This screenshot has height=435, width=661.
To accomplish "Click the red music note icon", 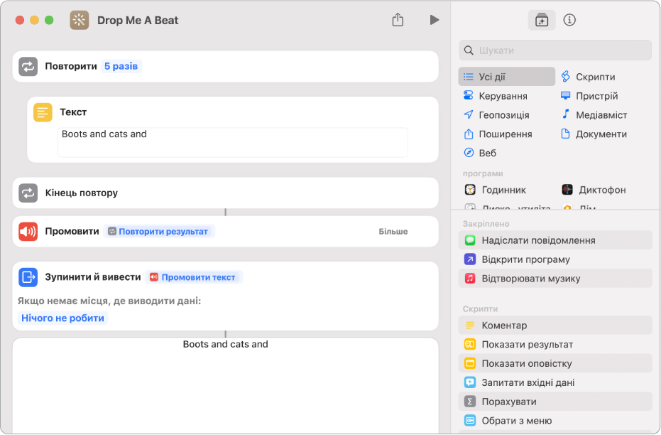I will click(x=469, y=278).
